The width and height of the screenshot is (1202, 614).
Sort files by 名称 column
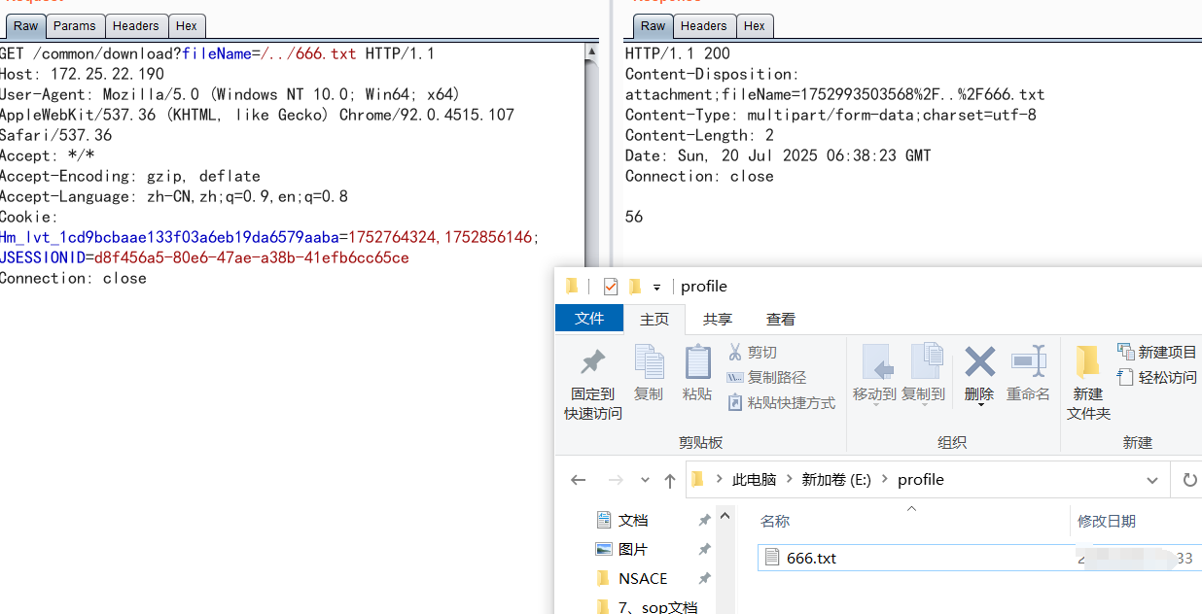click(x=775, y=522)
